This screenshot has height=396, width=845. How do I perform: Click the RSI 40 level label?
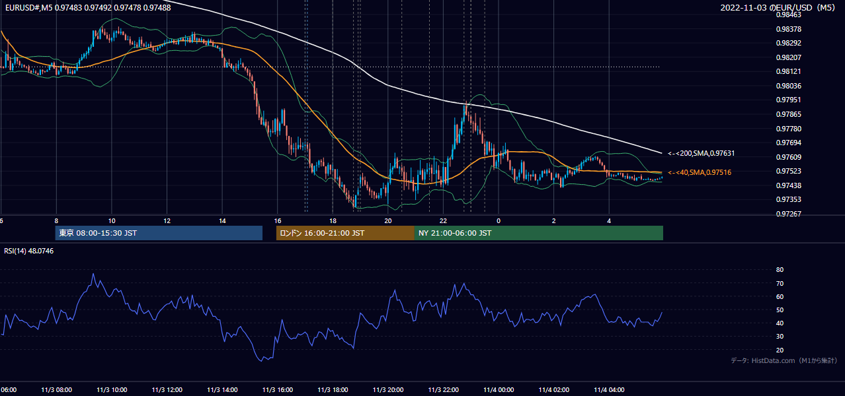(780, 323)
